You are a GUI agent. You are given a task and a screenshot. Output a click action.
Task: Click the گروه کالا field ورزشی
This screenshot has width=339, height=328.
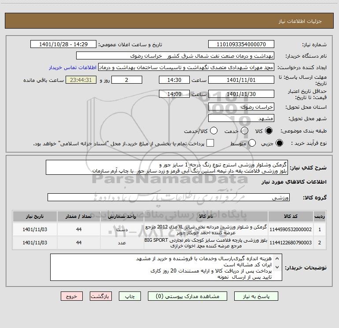(x=169, y=197)
